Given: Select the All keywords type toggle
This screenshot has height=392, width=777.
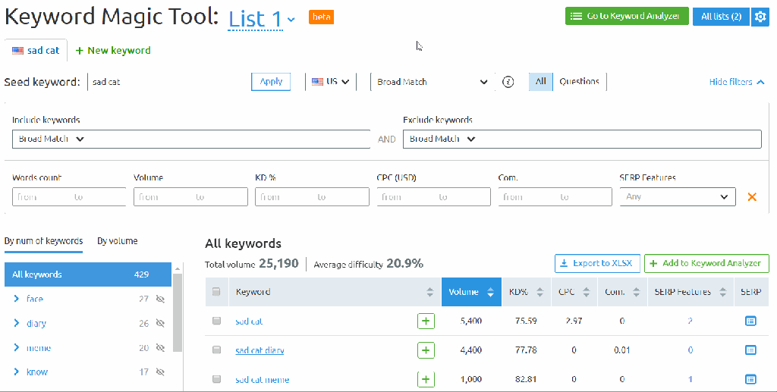Looking at the screenshot, I should coord(540,82).
